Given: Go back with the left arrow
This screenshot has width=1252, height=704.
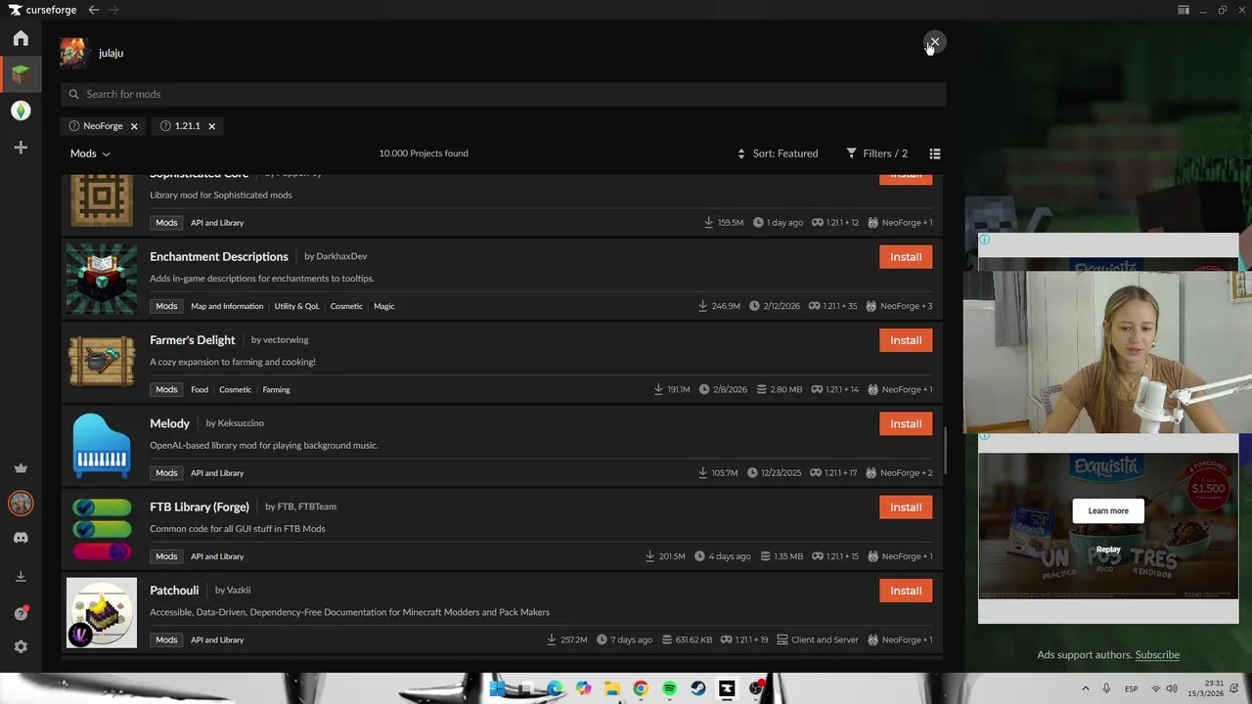Looking at the screenshot, I should point(93,10).
